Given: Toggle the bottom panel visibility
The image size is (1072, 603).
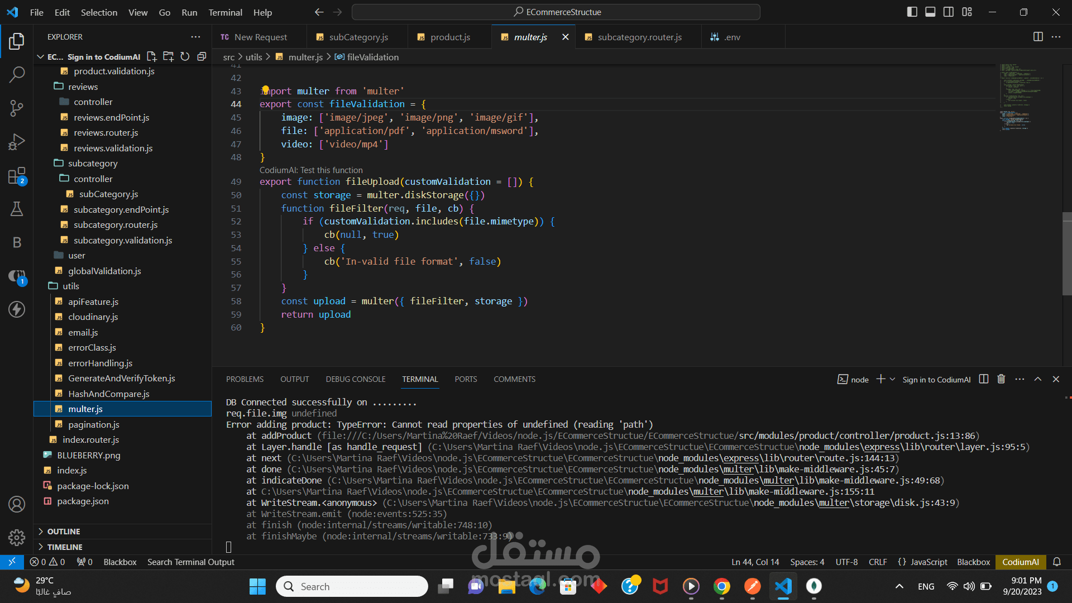Looking at the screenshot, I should [x=930, y=11].
